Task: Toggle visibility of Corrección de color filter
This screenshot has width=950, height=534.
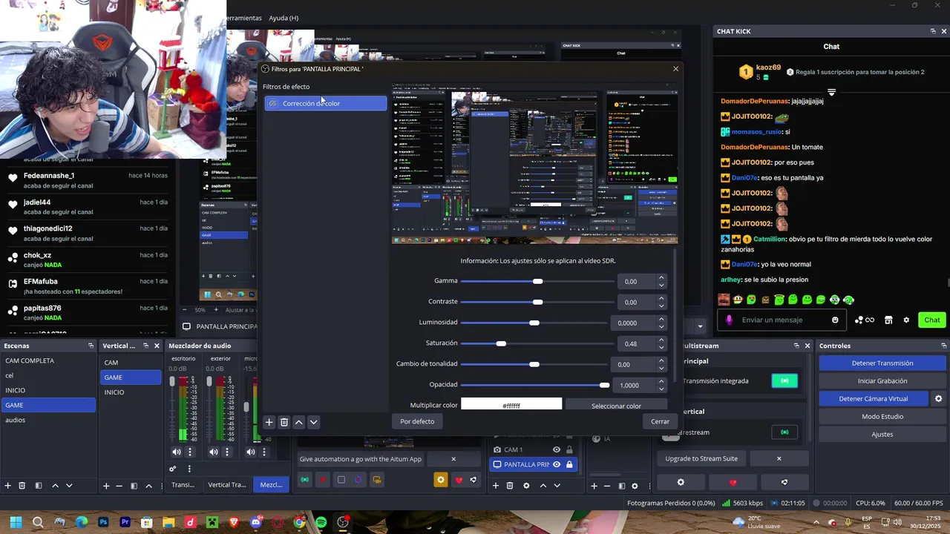Action: pos(273,103)
